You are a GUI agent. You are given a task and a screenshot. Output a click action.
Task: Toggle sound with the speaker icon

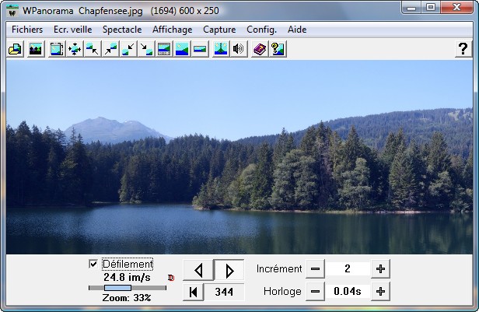pos(239,49)
